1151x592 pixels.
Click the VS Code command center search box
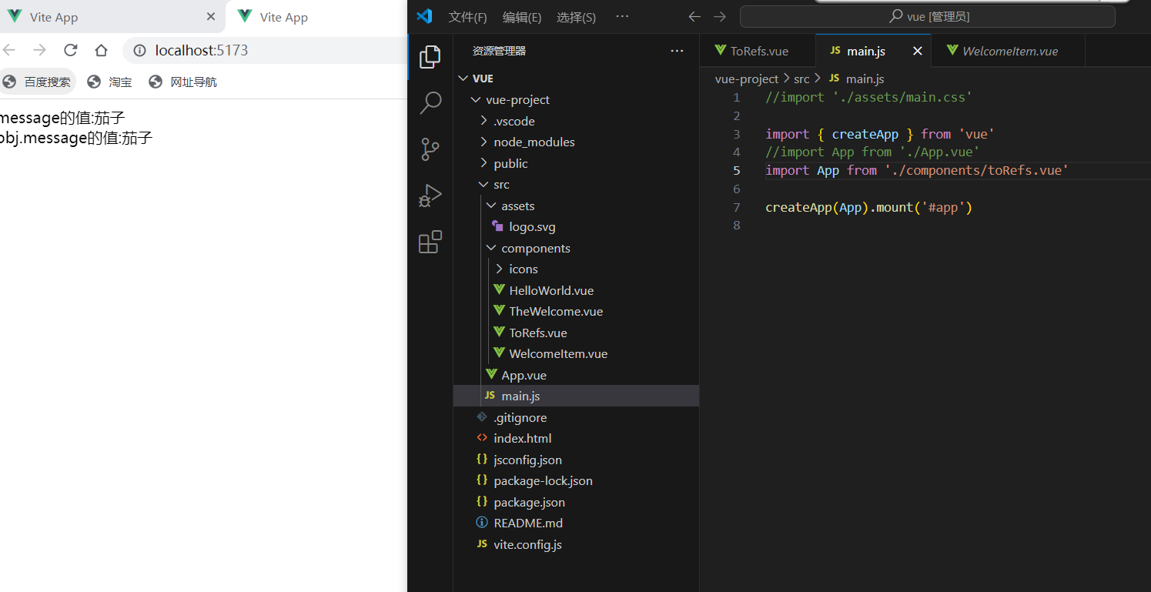pyautogui.click(x=927, y=17)
